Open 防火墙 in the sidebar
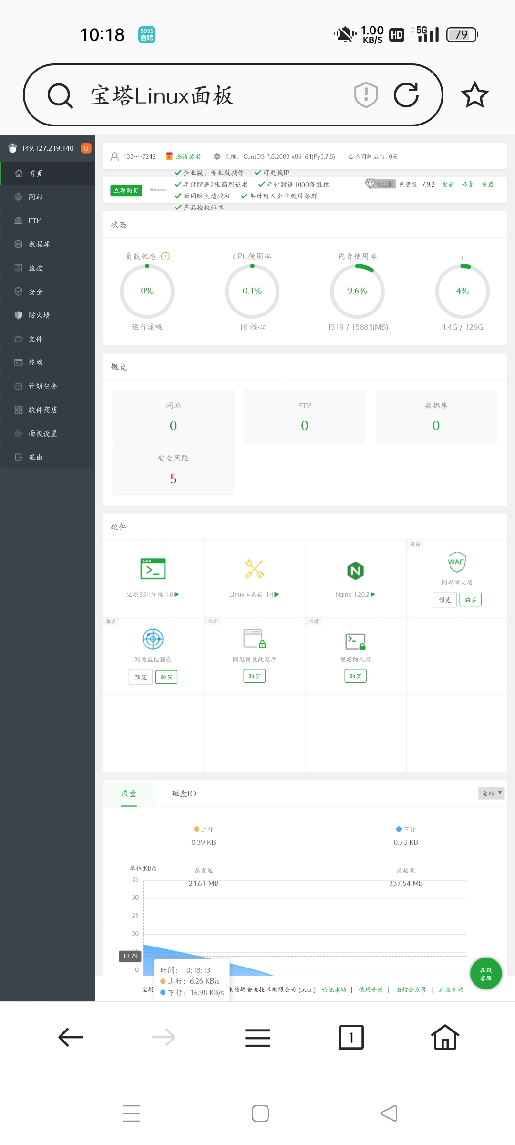The height and width of the screenshot is (1145, 515). (x=48, y=315)
